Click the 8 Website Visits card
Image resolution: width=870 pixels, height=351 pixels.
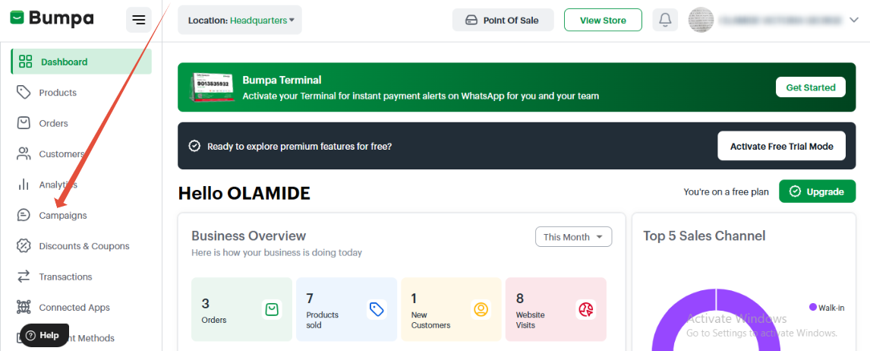tap(556, 309)
